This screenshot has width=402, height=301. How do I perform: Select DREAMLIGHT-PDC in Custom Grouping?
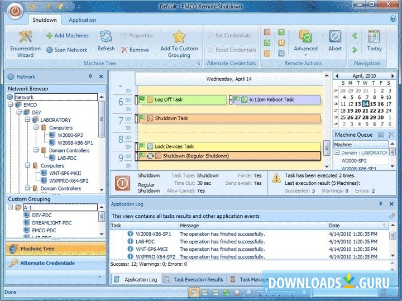[52, 223]
